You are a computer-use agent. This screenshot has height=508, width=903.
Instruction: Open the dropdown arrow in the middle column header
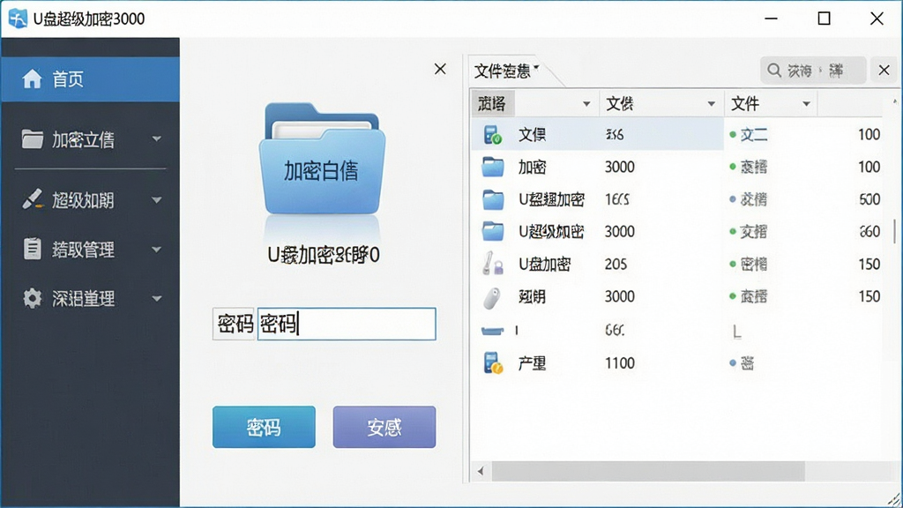(x=712, y=104)
